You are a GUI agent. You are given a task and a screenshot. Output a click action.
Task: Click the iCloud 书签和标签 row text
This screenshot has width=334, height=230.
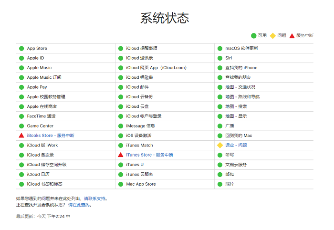pos(44,184)
